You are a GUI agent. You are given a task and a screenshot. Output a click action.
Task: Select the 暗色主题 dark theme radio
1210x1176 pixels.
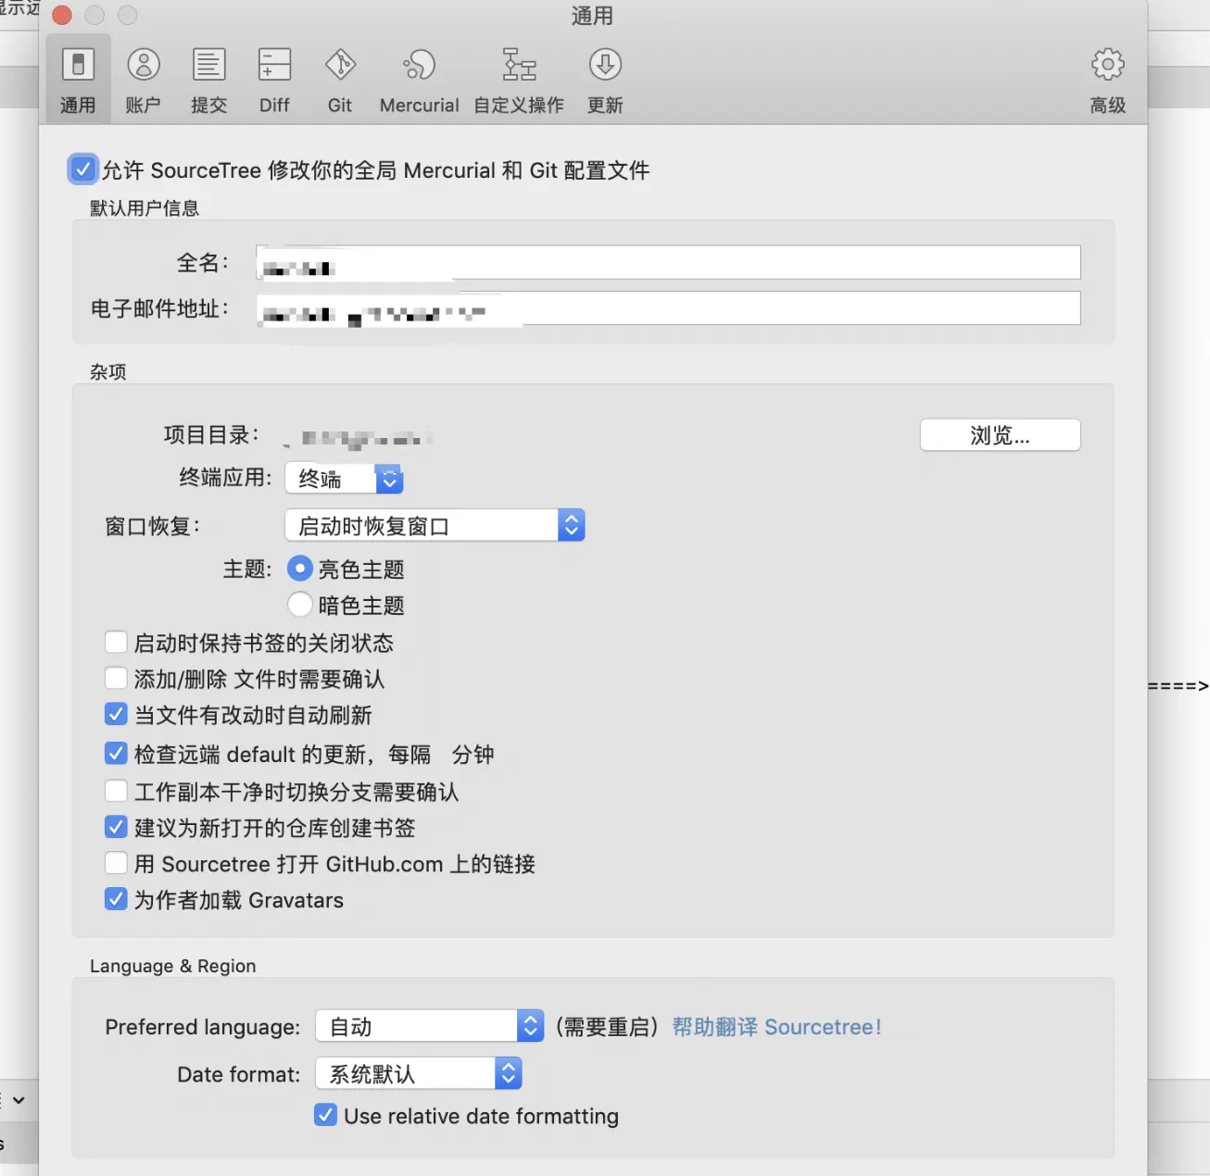pos(299,605)
